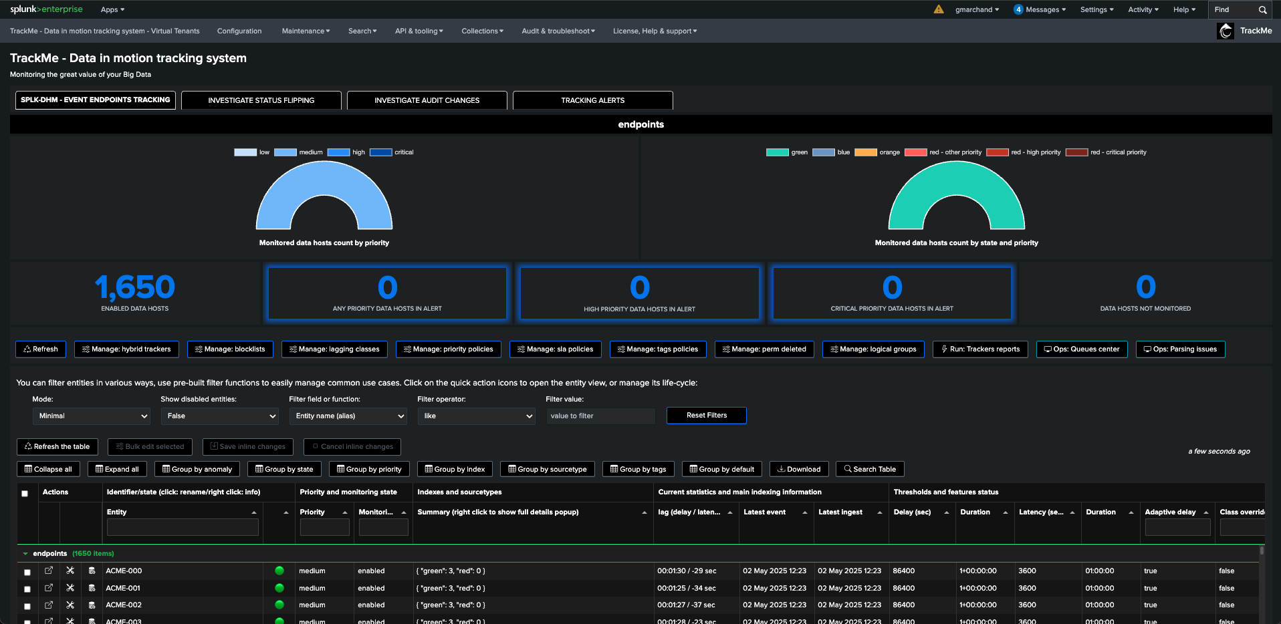This screenshot has height=624, width=1281.
Task: Open the Maintenance menu
Action: click(x=306, y=31)
